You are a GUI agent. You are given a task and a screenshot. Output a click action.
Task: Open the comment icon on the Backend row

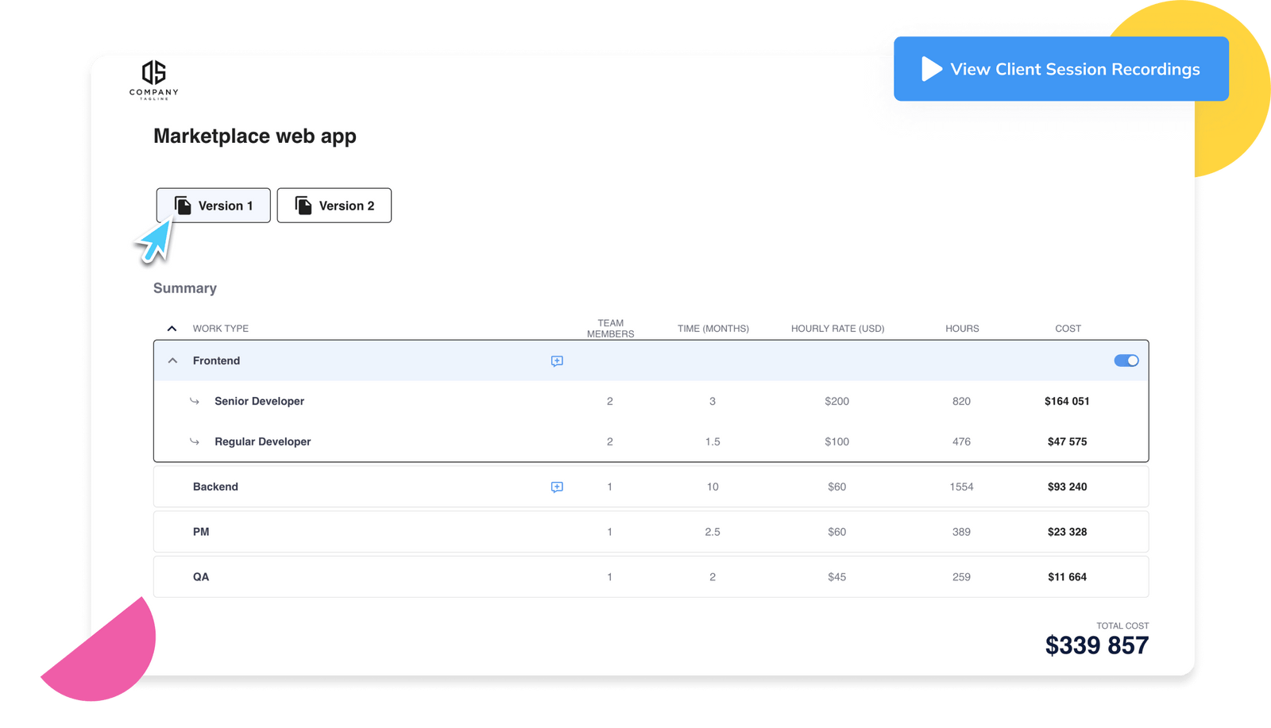557,487
